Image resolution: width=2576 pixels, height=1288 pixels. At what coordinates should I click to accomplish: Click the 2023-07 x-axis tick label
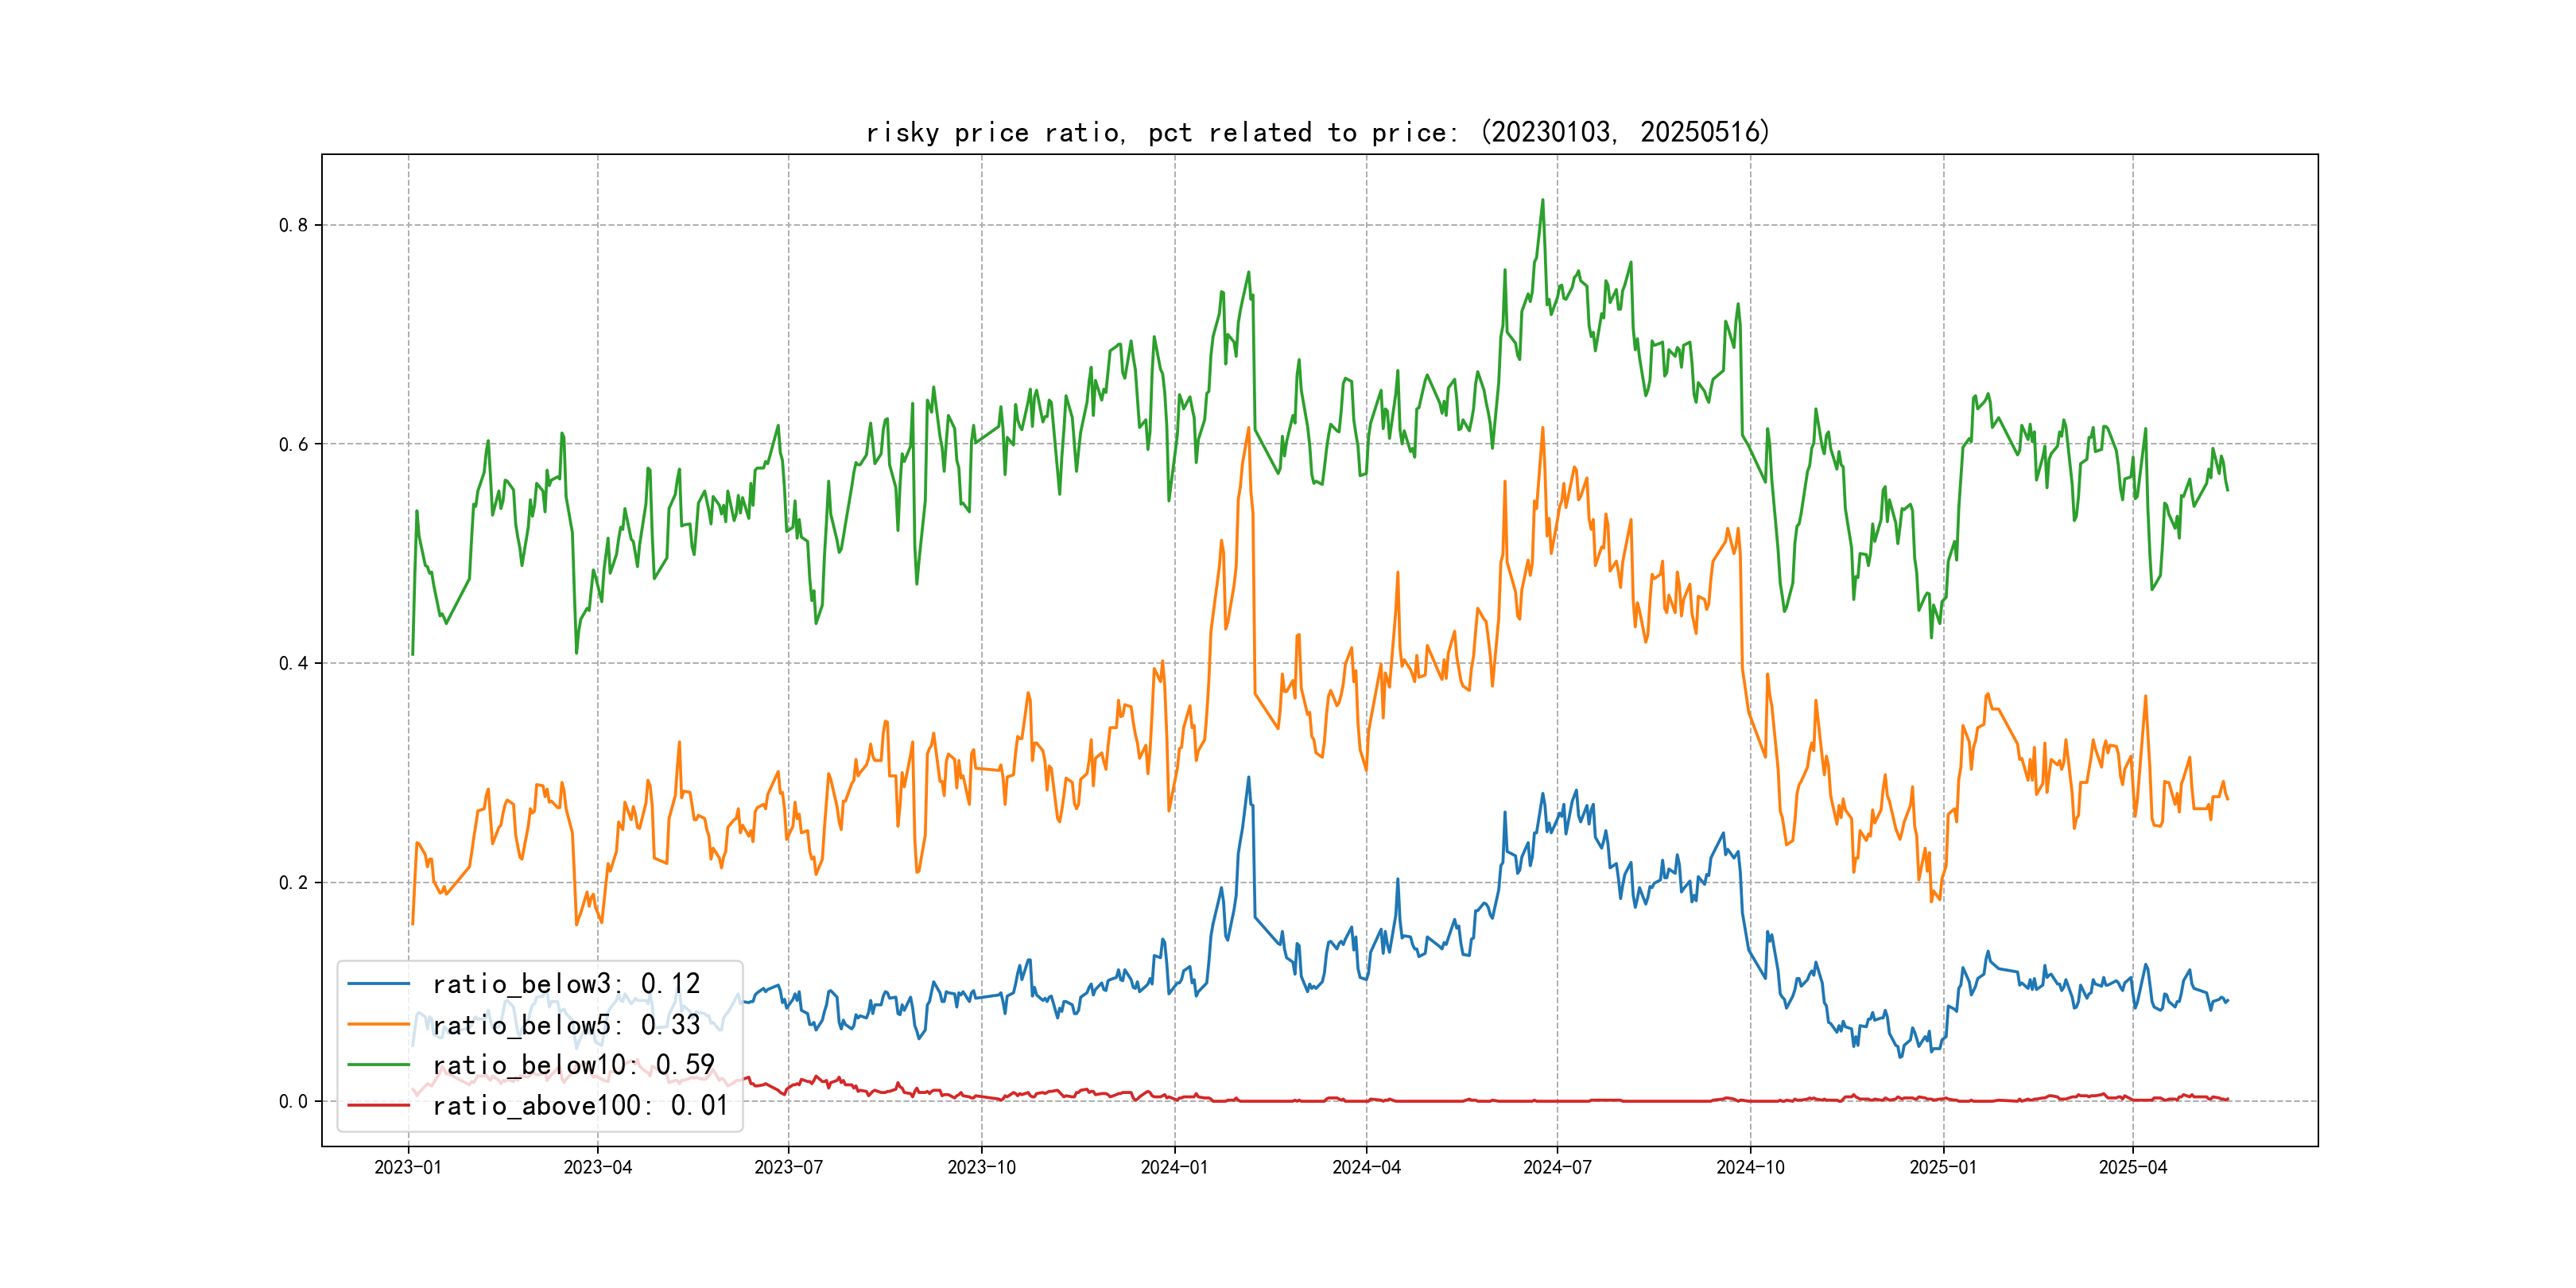pos(788,1167)
